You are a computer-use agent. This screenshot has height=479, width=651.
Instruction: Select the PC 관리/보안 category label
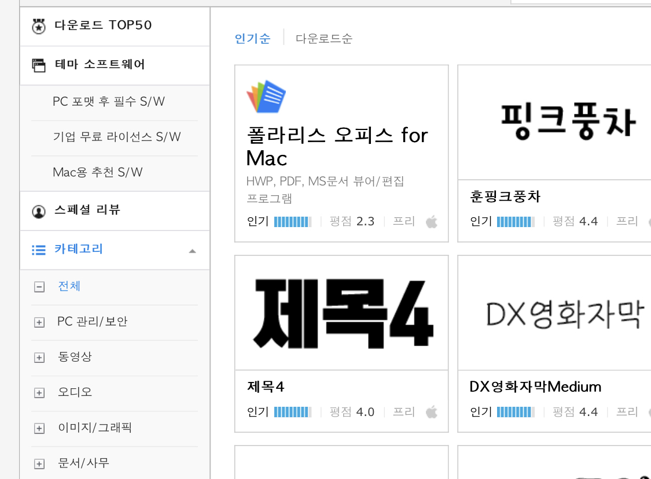pyautogui.click(x=93, y=321)
